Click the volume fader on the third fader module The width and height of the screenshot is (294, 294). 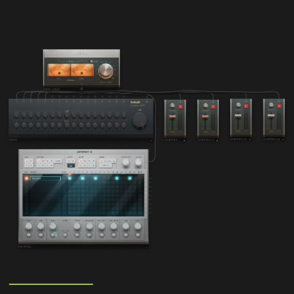(238, 116)
